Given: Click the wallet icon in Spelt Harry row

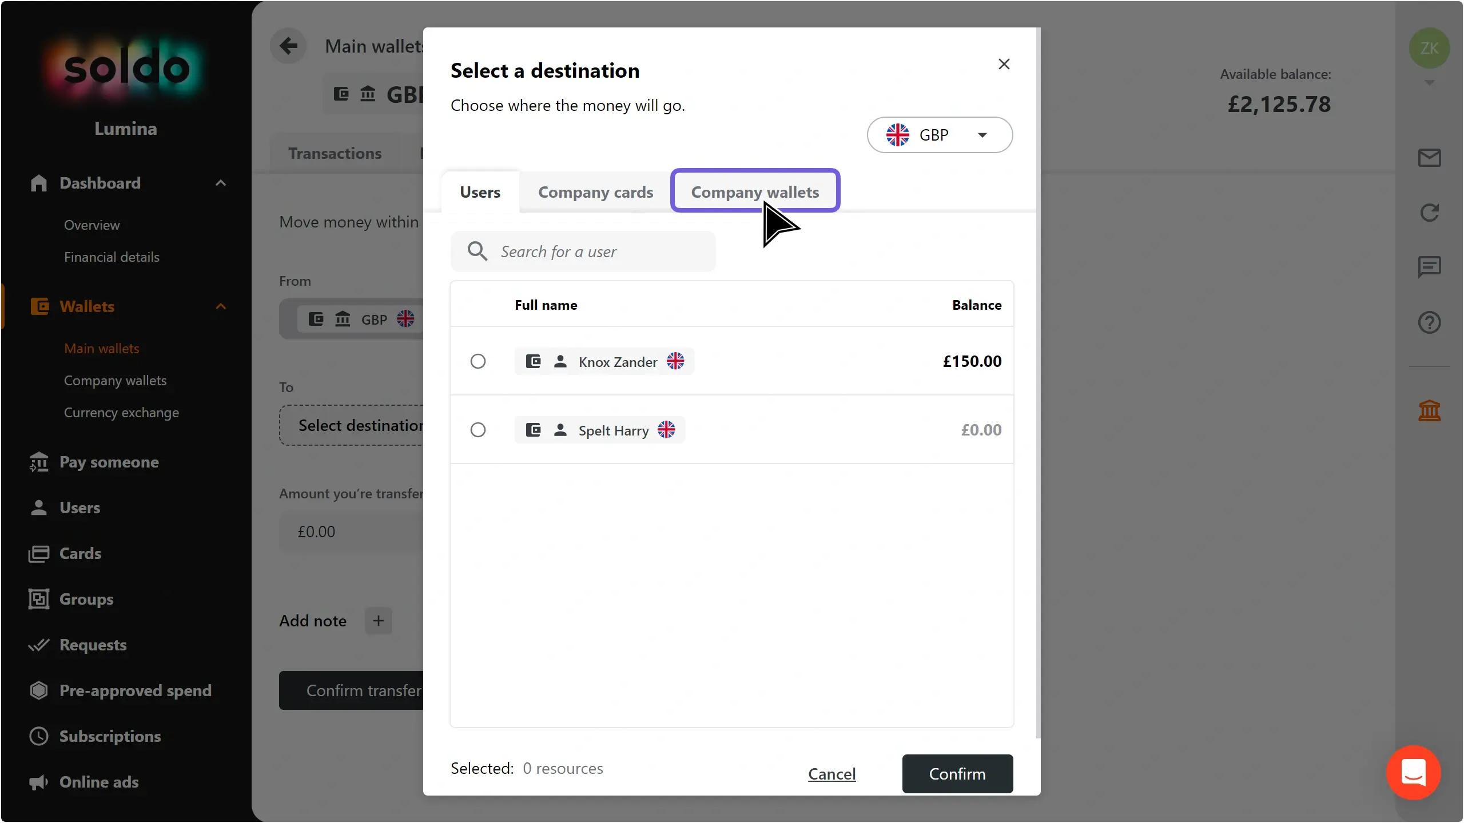Looking at the screenshot, I should (x=533, y=430).
